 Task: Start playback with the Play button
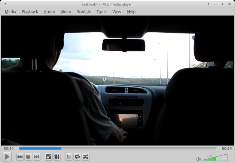tap(7, 157)
